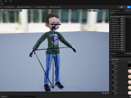131x98 pixels.
Task: Enable Highlight for Element 0
Action: click(113, 65)
